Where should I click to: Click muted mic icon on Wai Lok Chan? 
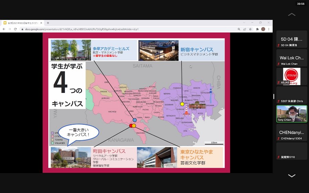(x=278, y=64)
